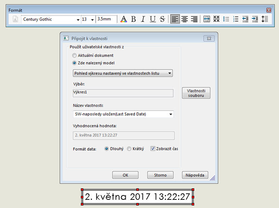Click the stack XX icon

click(217, 19)
